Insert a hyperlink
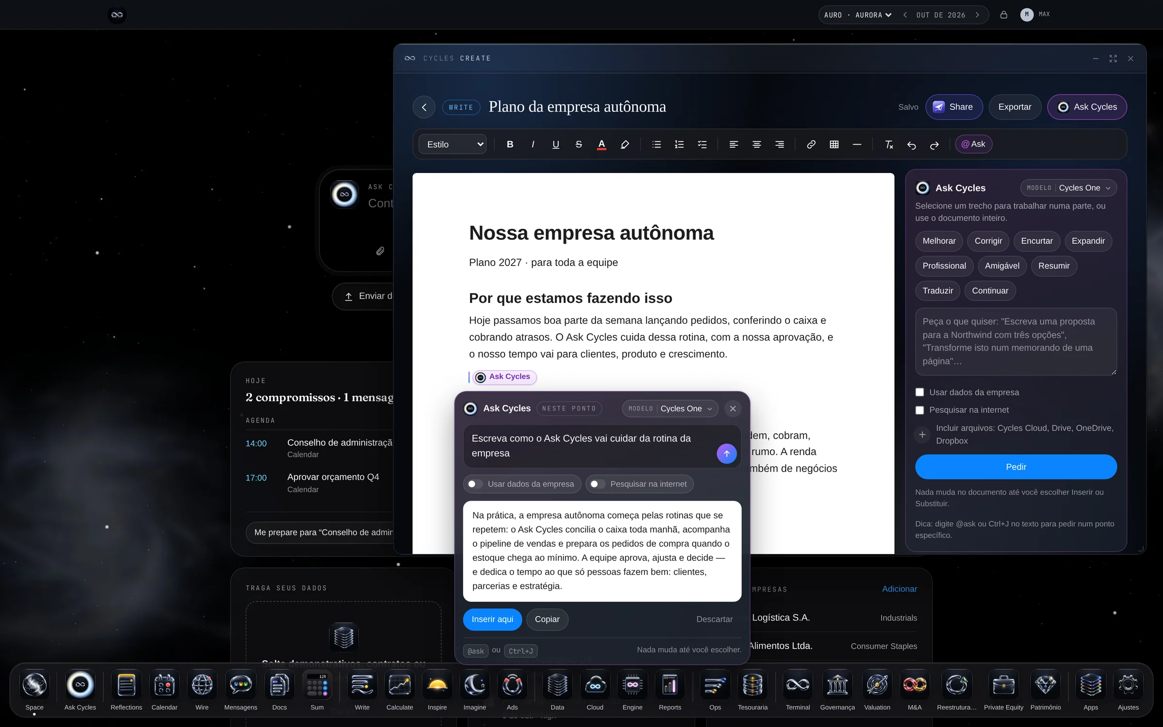 click(x=811, y=144)
